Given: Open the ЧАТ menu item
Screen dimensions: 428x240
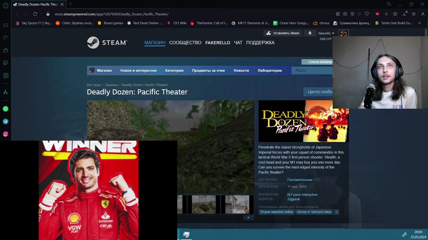Looking at the screenshot, I should pos(238,43).
